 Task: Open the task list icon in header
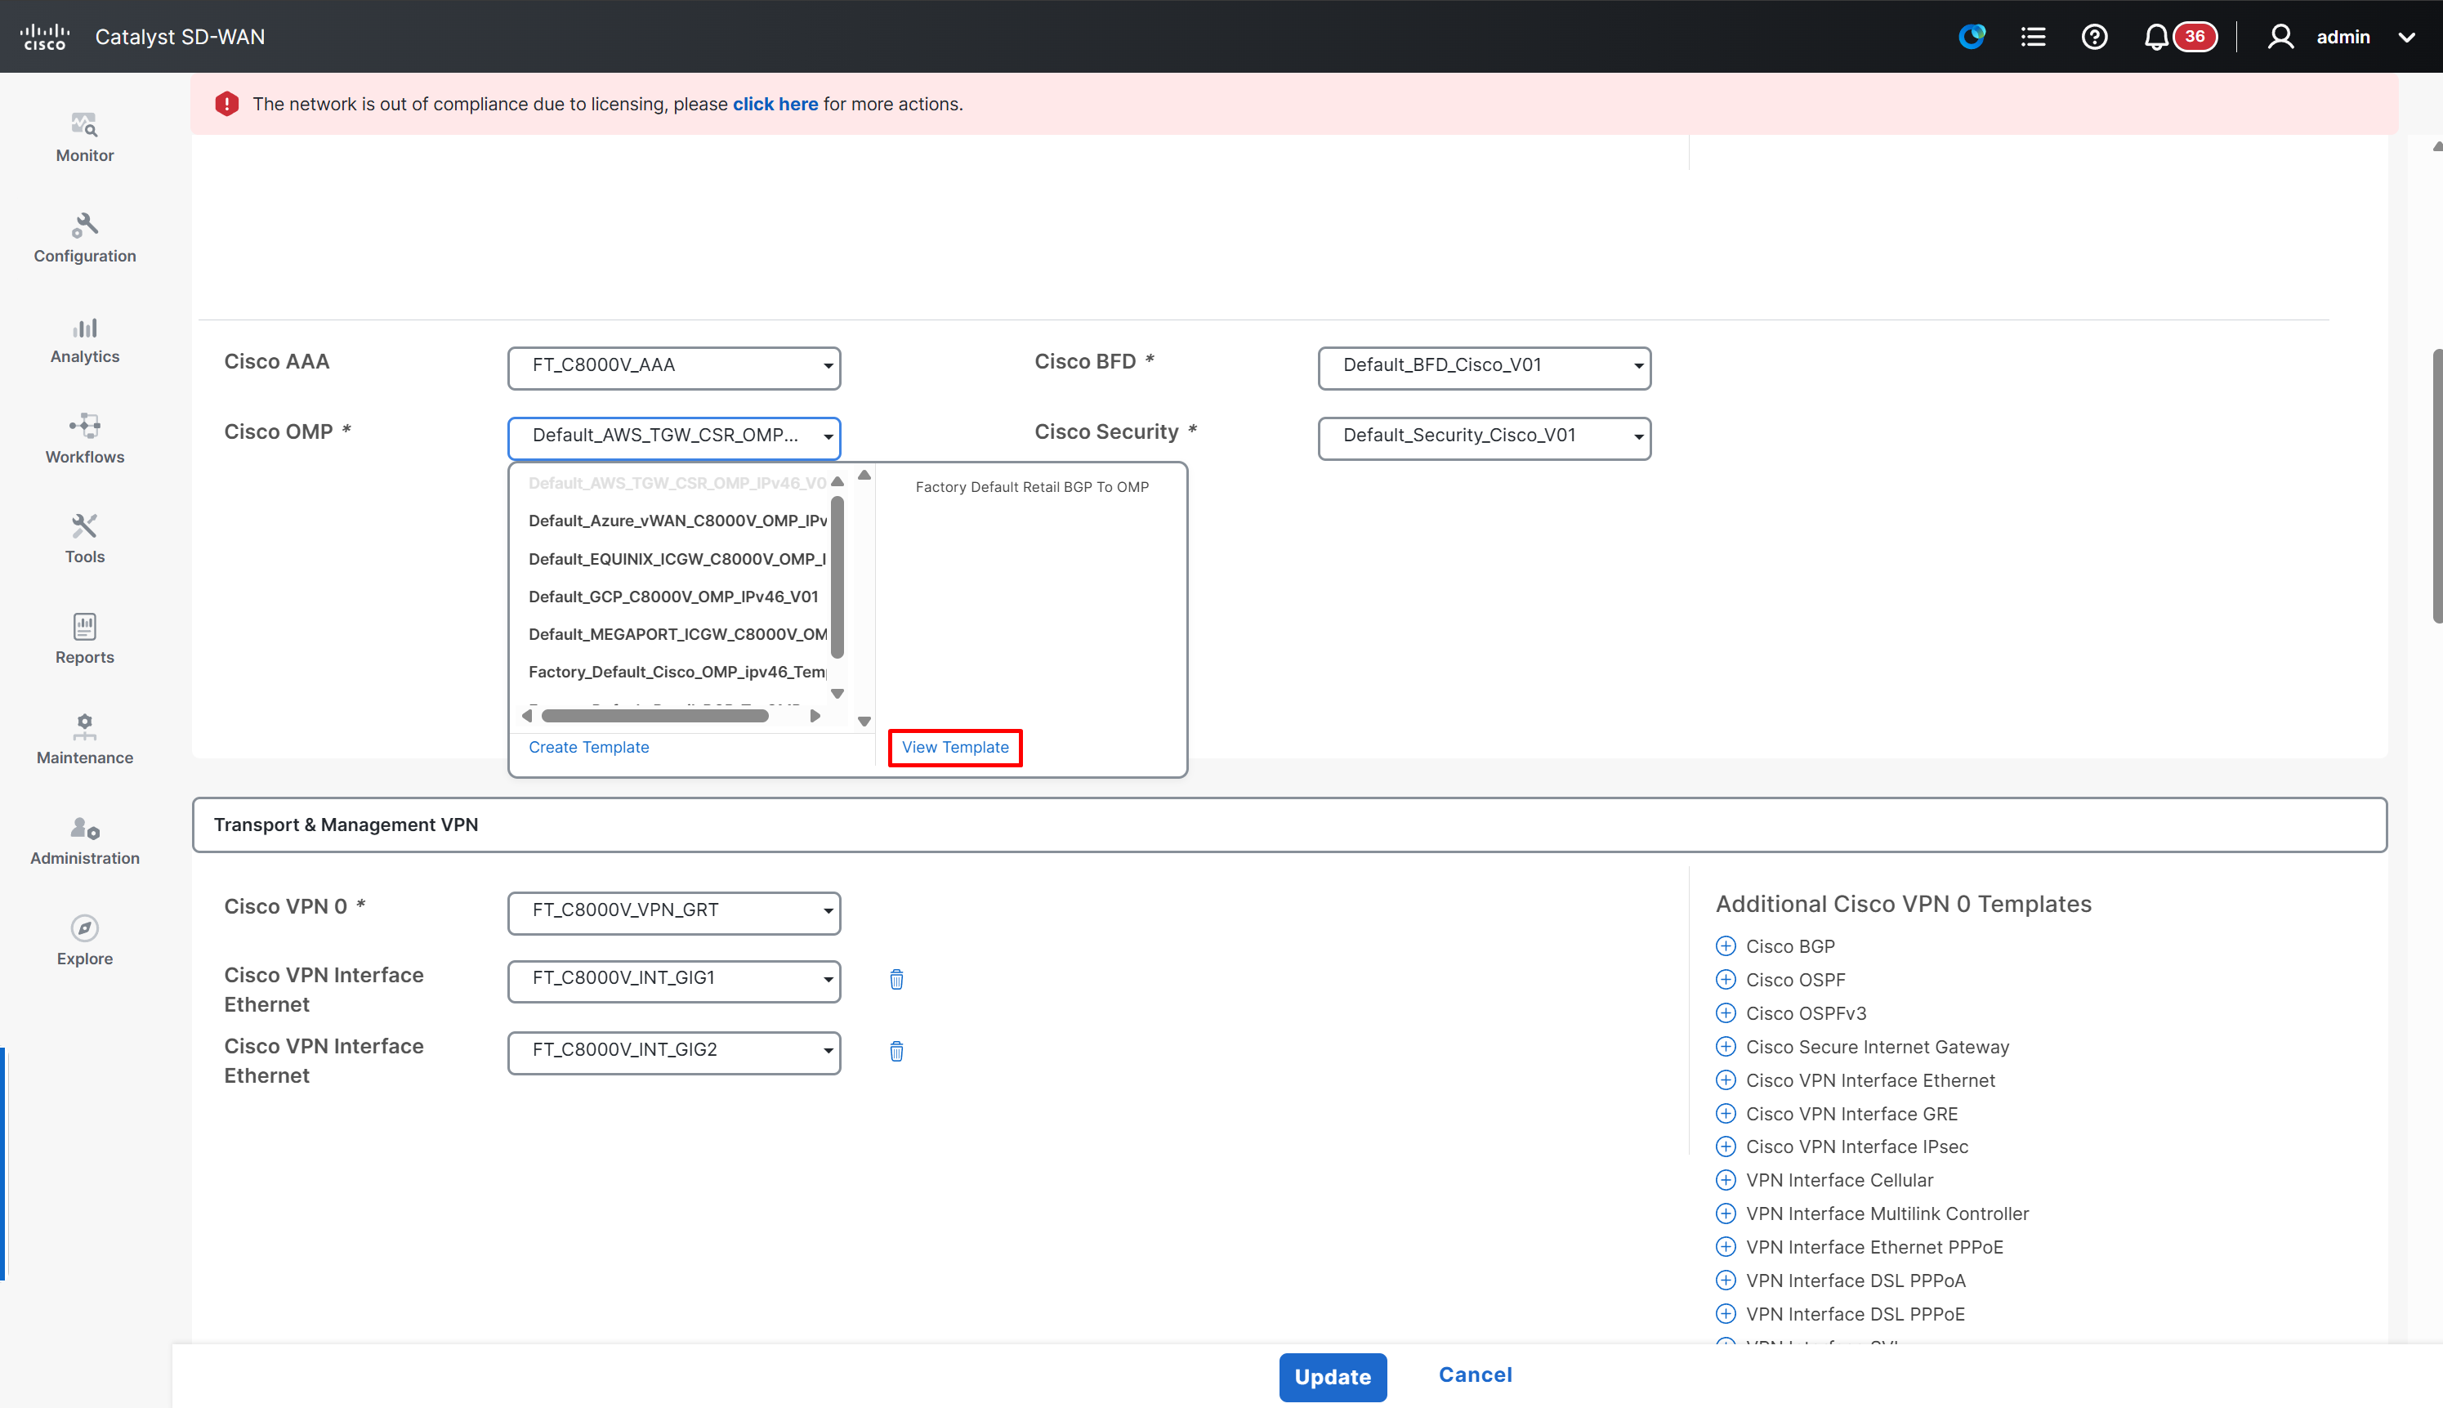point(2033,37)
